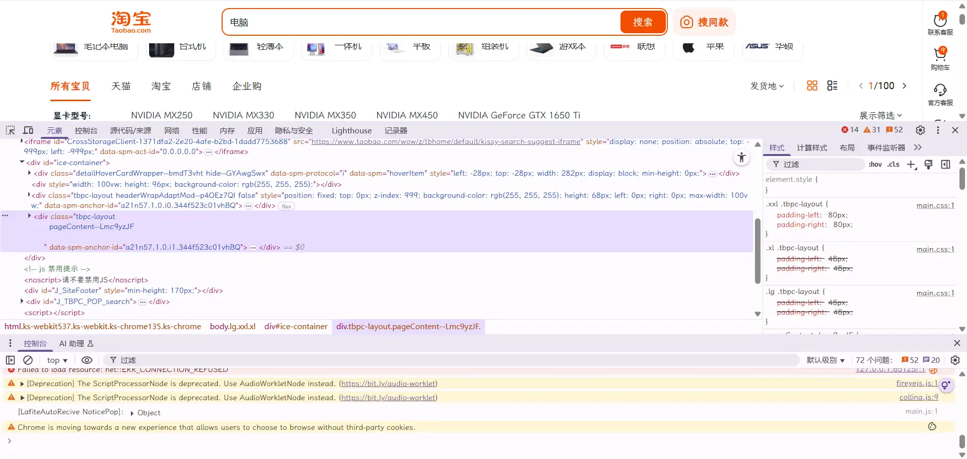Open 官方客服 headset icon
The height and width of the screenshot is (459, 967).
coord(940,94)
